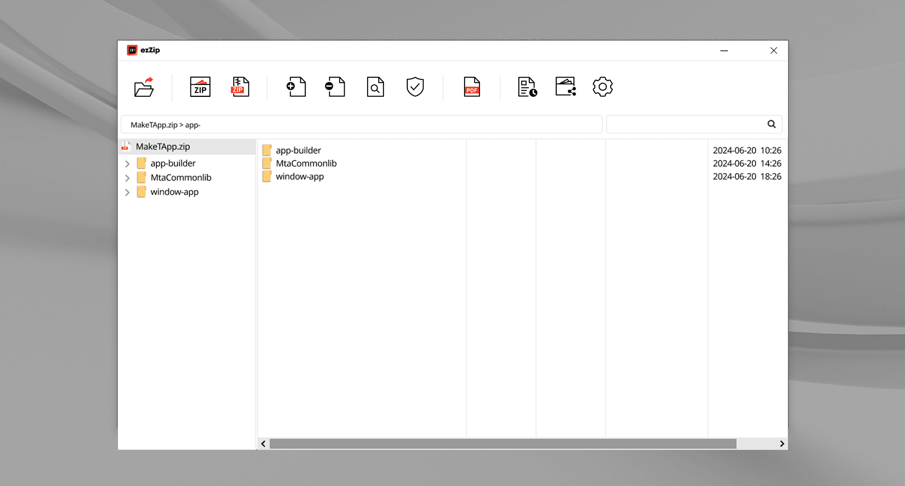This screenshot has width=905, height=486.
Task: Click the path bar showing MakeTApp.zip > app-
Action: tap(361, 125)
